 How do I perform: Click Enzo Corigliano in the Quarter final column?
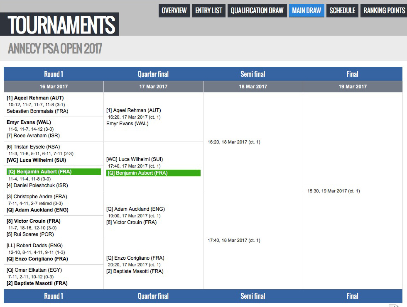(x=135, y=258)
